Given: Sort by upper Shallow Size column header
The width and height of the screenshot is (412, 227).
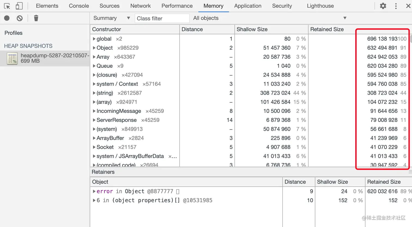Looking at the screenshot, I should [x=271, y=29].
